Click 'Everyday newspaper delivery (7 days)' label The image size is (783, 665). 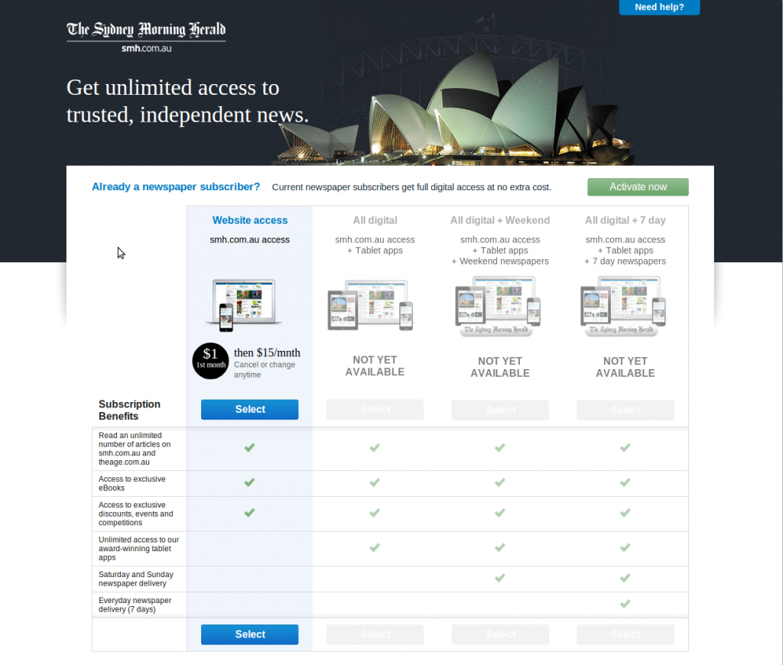pos(135,605)
